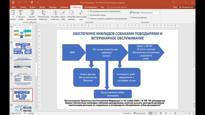Open the Файл tab

[13, 7]
